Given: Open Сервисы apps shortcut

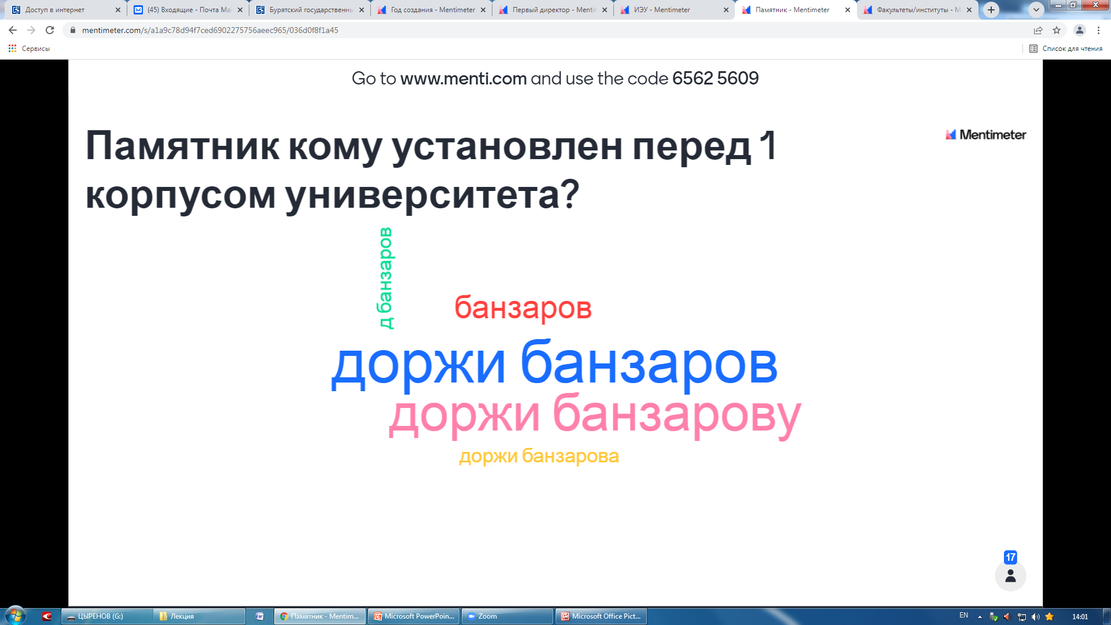Looking at the screenshot, I should [x=29, y=49].
